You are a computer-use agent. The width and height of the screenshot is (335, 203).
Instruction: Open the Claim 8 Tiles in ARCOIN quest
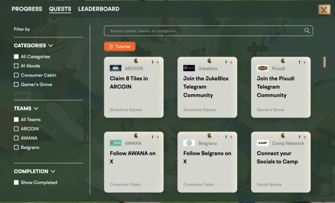pos(134,87)
